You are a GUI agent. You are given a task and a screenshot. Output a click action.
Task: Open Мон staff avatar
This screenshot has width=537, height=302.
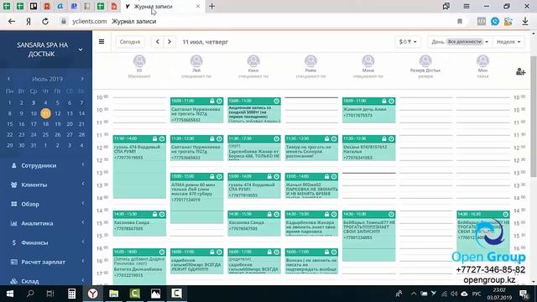pos(482,61)
